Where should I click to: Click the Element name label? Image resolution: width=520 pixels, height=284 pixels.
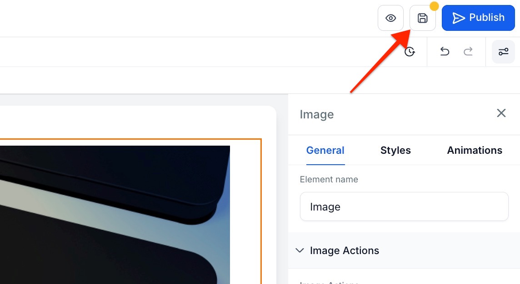(x=329, y=179)
